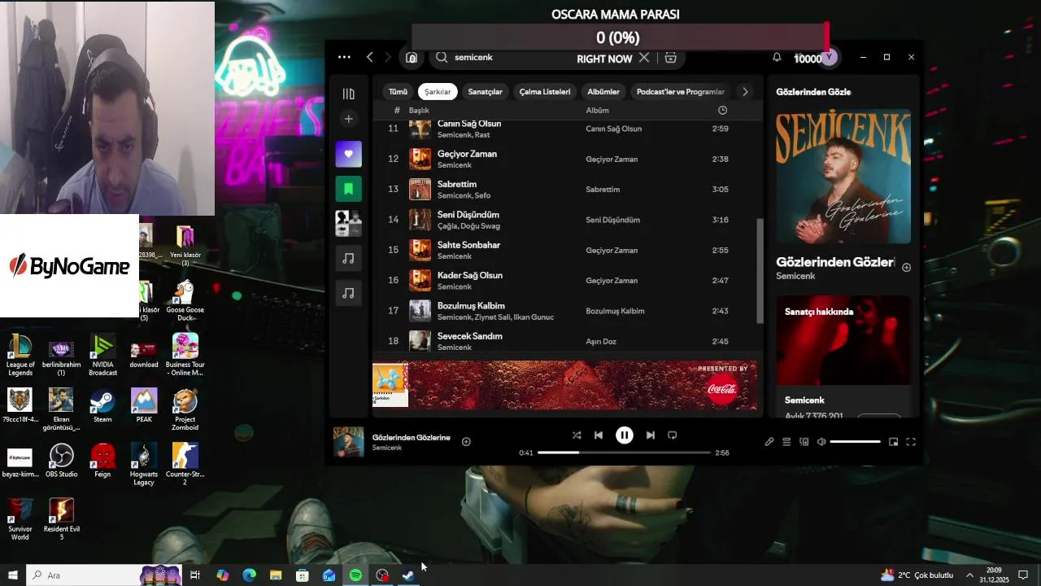This screenshot has width=1041, height=586.
Task: Go back in Spotify navigation
Action: click(x=370, y=58)
